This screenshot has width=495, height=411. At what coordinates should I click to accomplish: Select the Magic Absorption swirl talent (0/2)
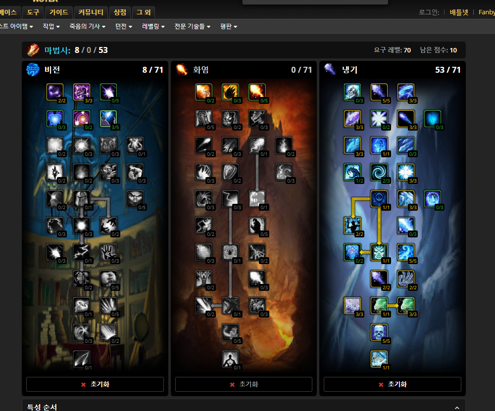tap(82, 119)
